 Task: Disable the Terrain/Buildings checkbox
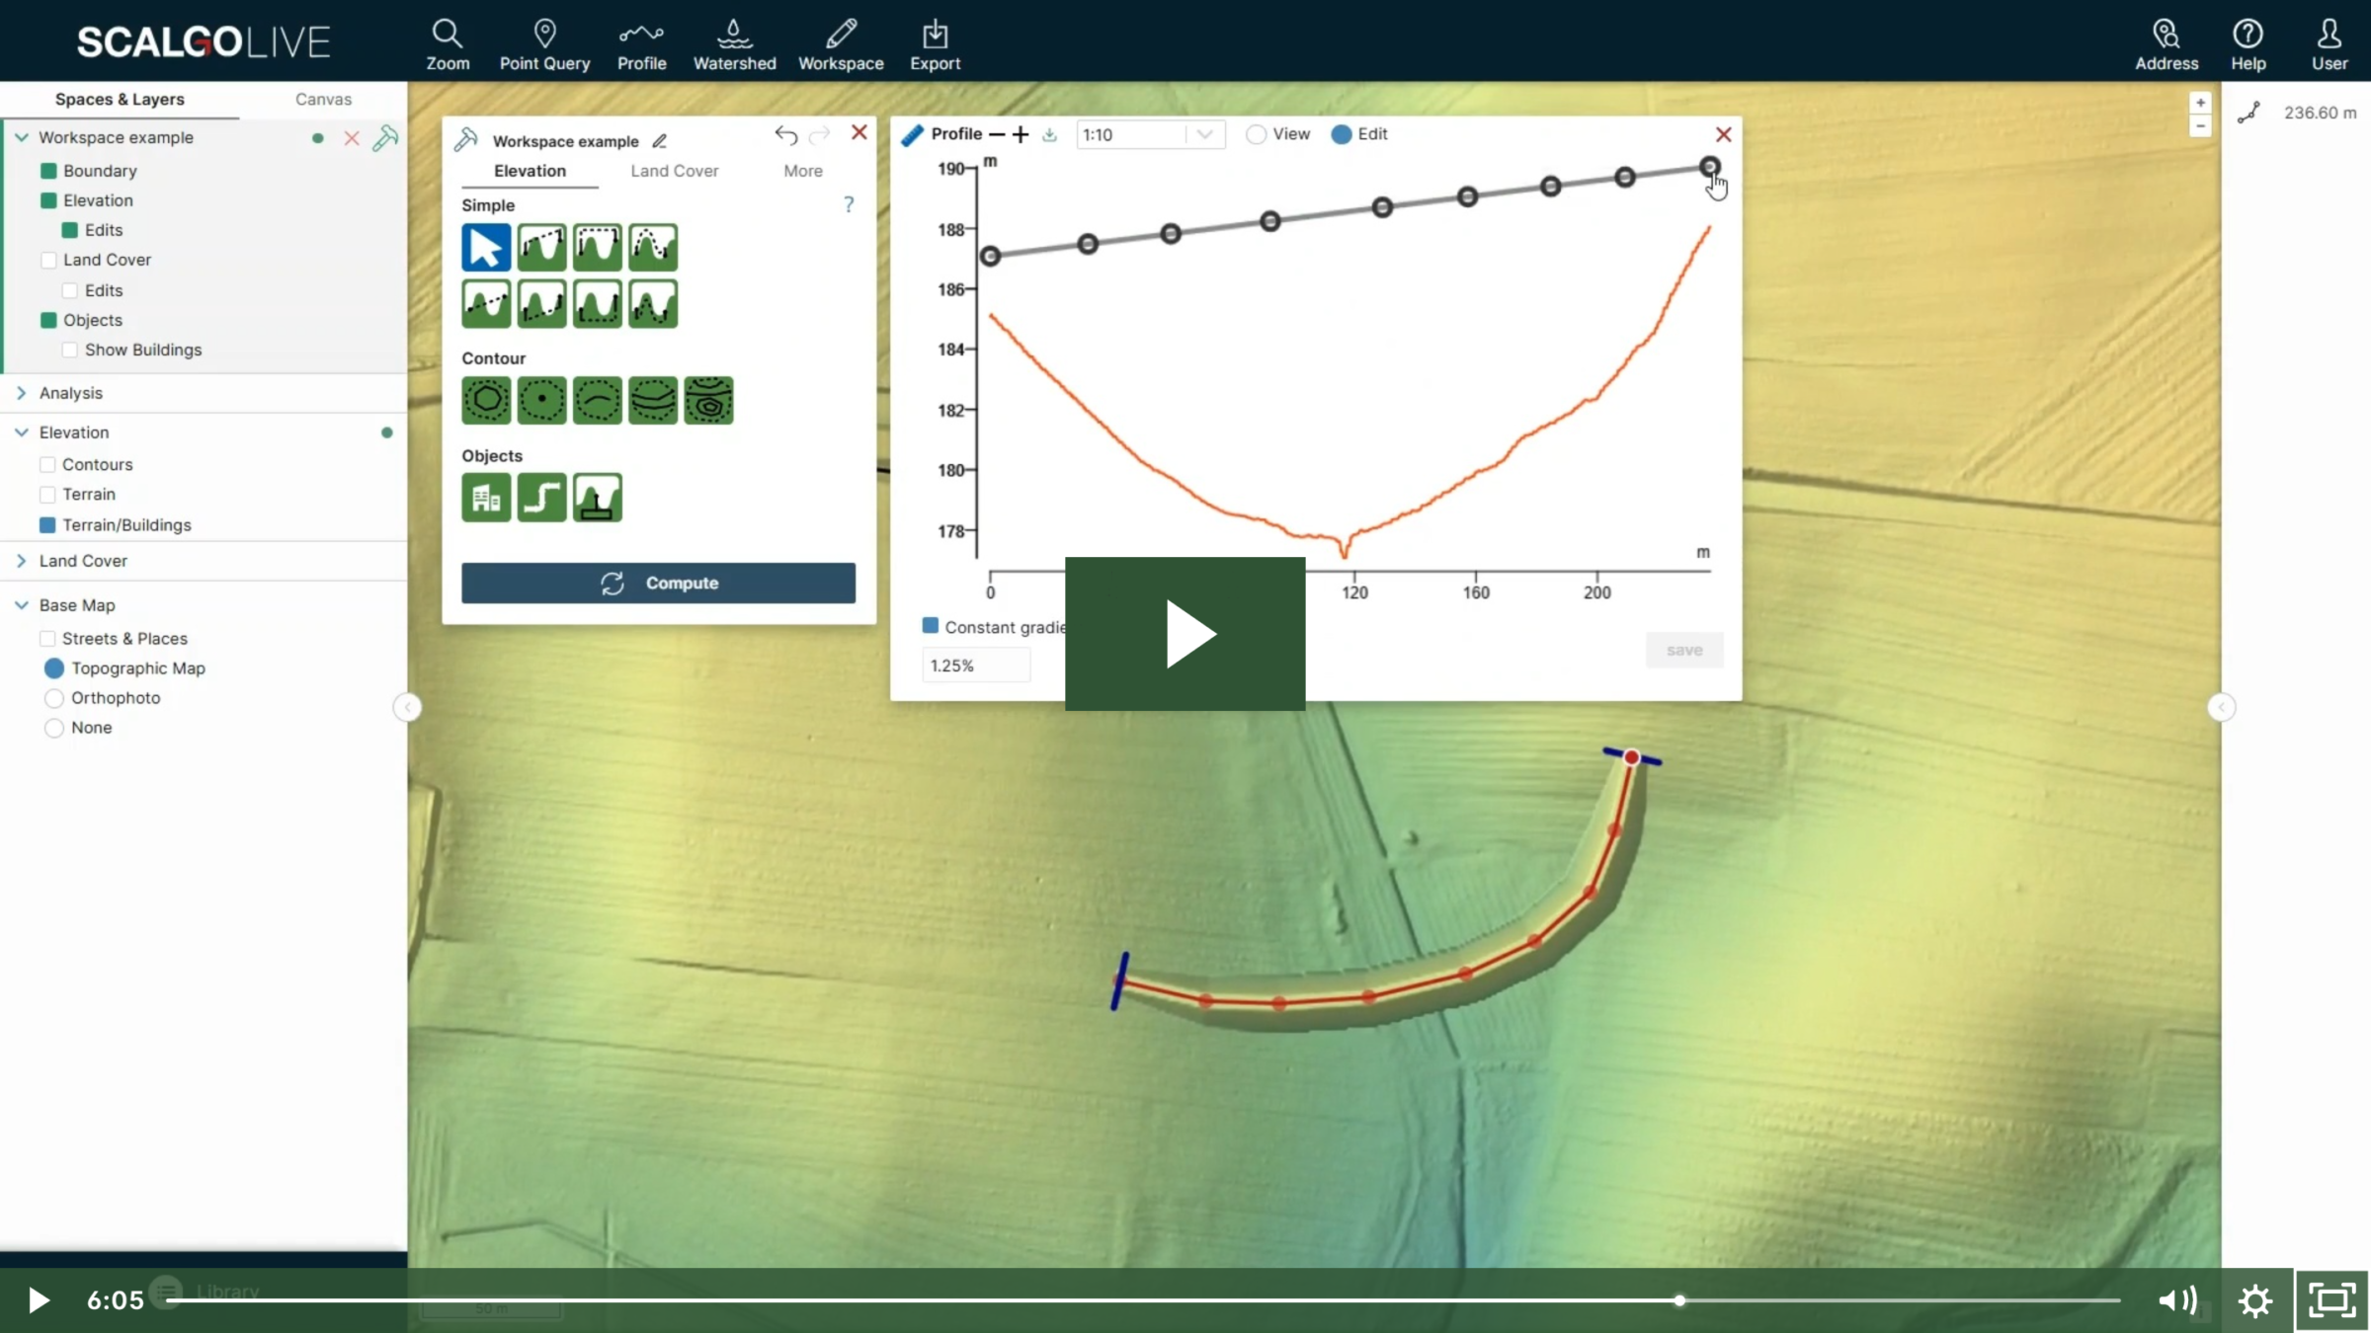tap(47, 525)
